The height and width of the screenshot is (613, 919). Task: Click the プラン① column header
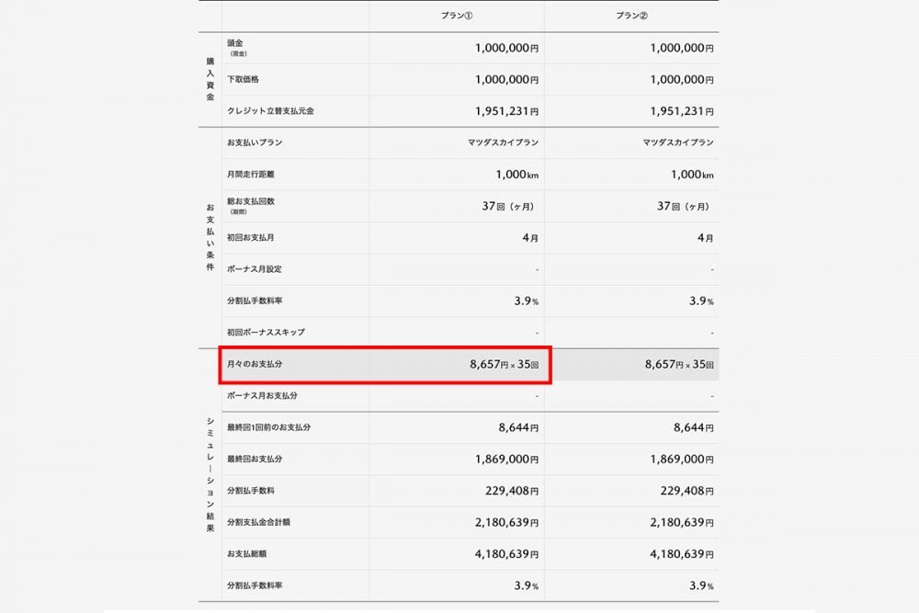point(457,17)
